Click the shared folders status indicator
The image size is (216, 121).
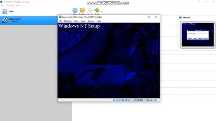[133, 100]
